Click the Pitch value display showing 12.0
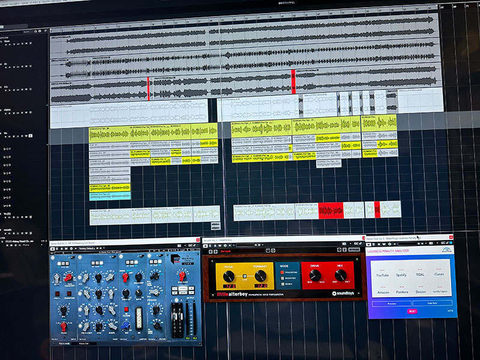Image resolution: width=480 pixels, height=360 pixels. pyautogui.click(x=229, y=286)
